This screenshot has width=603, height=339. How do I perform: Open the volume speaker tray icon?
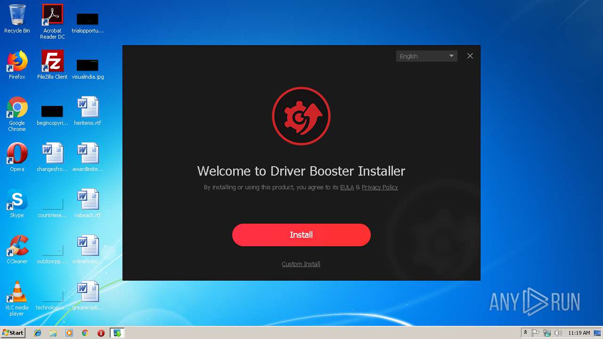click(558, 333)
